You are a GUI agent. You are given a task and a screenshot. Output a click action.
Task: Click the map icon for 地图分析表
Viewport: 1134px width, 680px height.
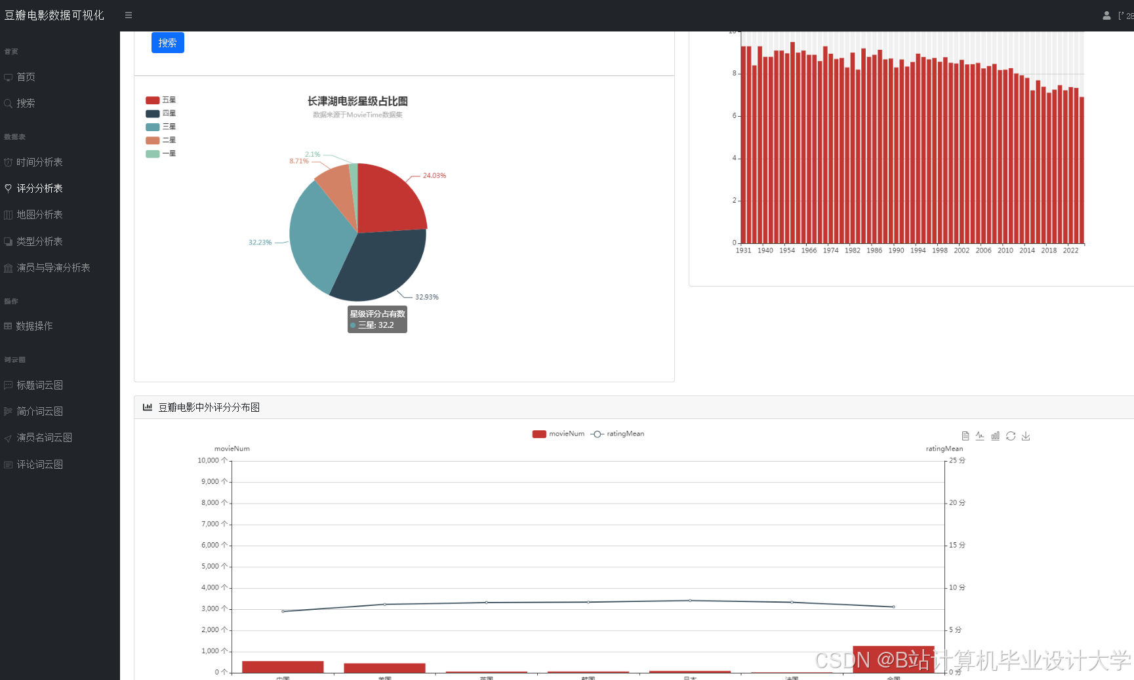click(x=9, y=215)
